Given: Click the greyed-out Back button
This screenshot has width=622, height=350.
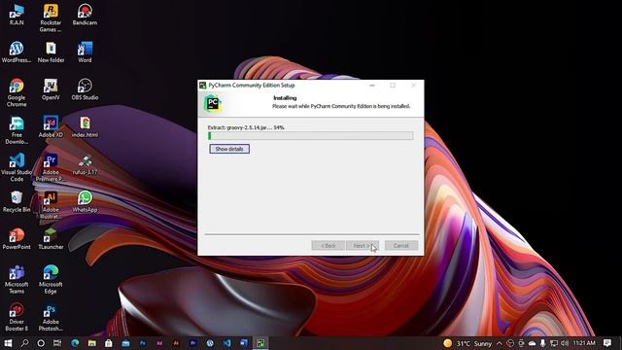Looking at the screenshot, I should tap(328, 246).
